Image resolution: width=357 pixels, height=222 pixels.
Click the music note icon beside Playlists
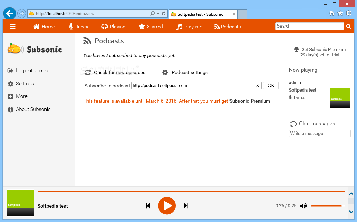179,27
